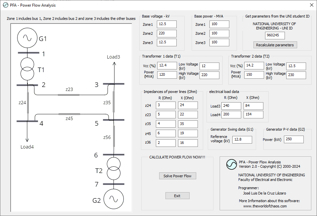Click the Load4 label in the circuit diagram
Screen dimensions: 317x216
27,147
